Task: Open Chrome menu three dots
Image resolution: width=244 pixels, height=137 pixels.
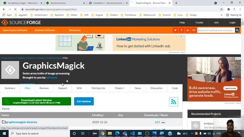Action: pyautogui.click(x=240, y=9)
